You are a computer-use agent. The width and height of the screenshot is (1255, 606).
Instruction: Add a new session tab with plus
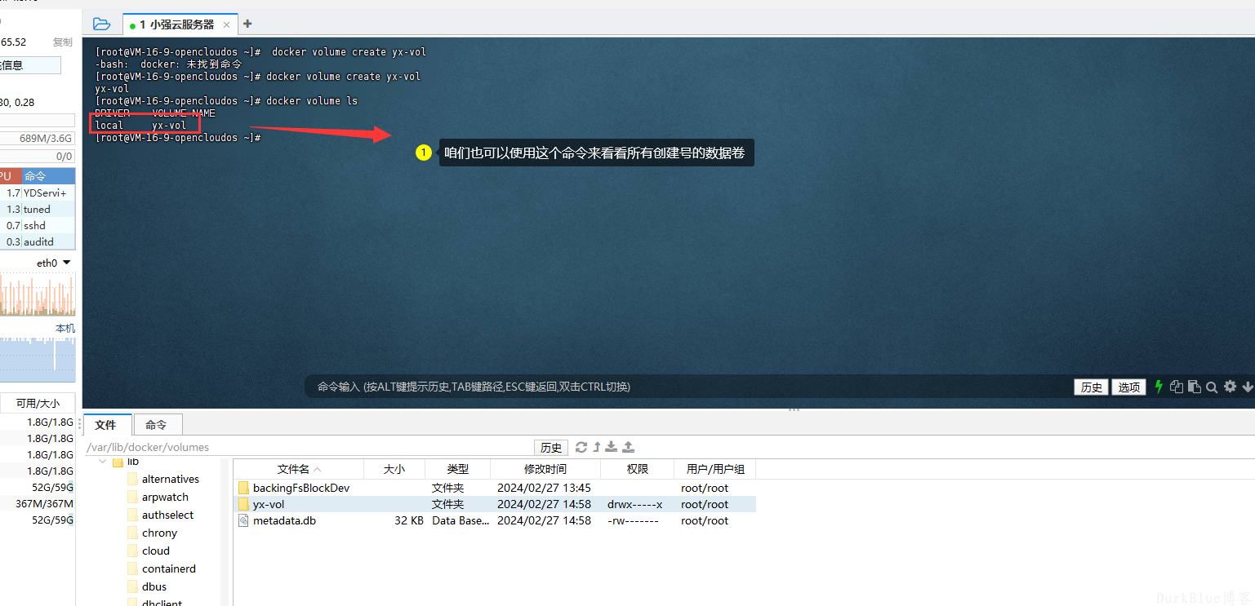[x=248, y=24]
